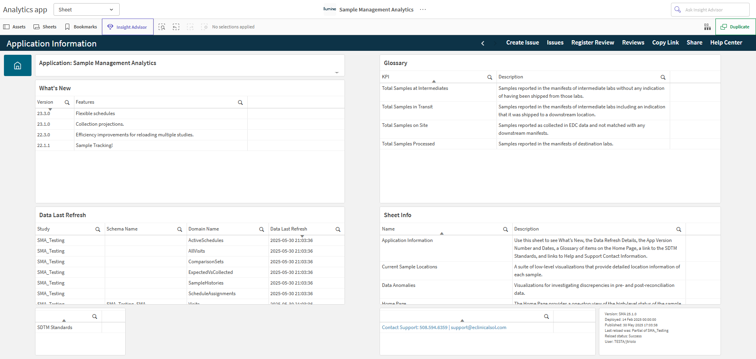
Task: Search the Domain Name column
Action: coord(261,229)
